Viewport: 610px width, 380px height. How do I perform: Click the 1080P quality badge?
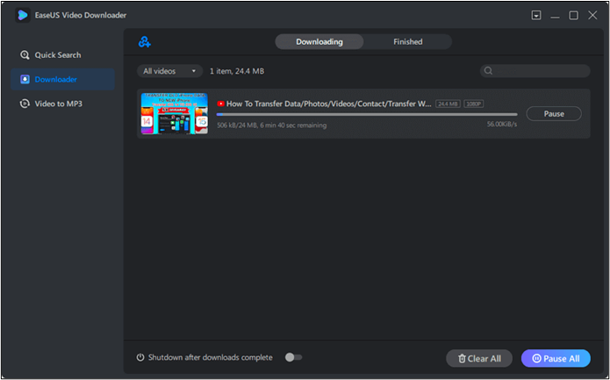point(474,104)
